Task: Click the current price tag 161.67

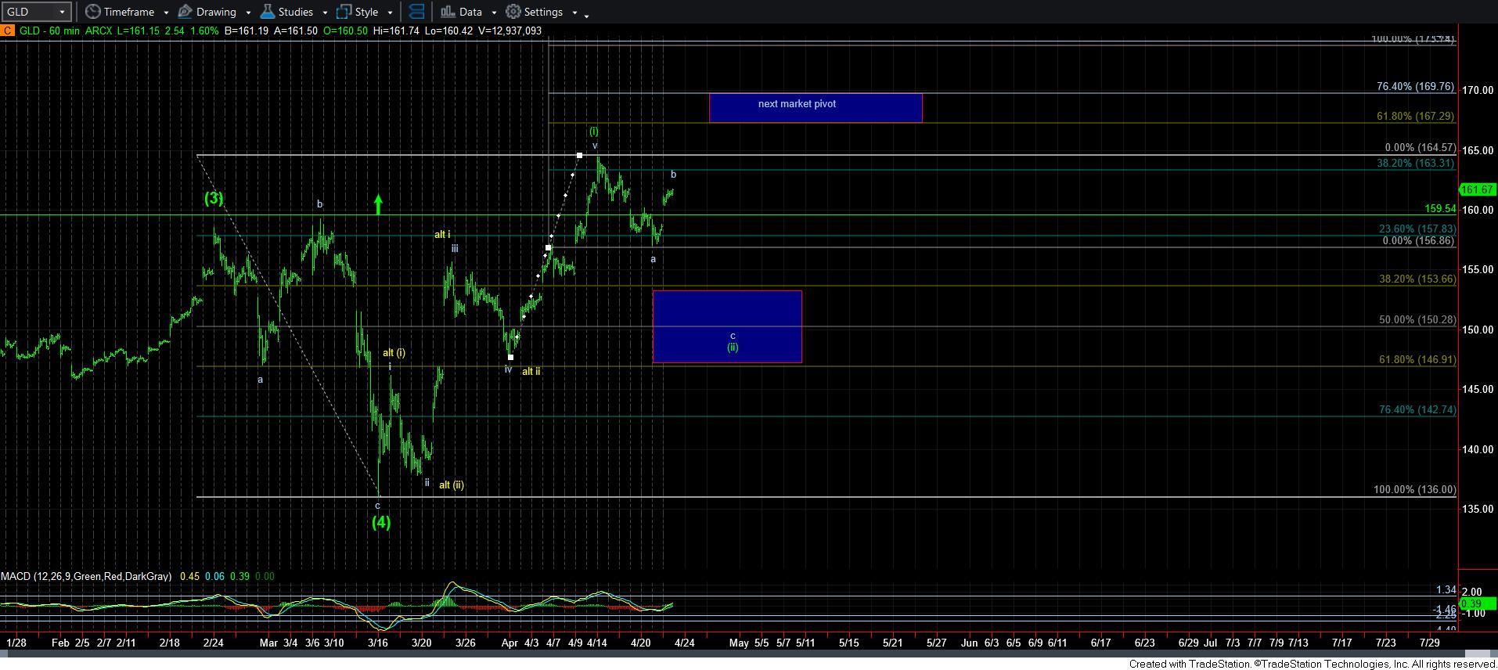Action: tap(1478, 189)
